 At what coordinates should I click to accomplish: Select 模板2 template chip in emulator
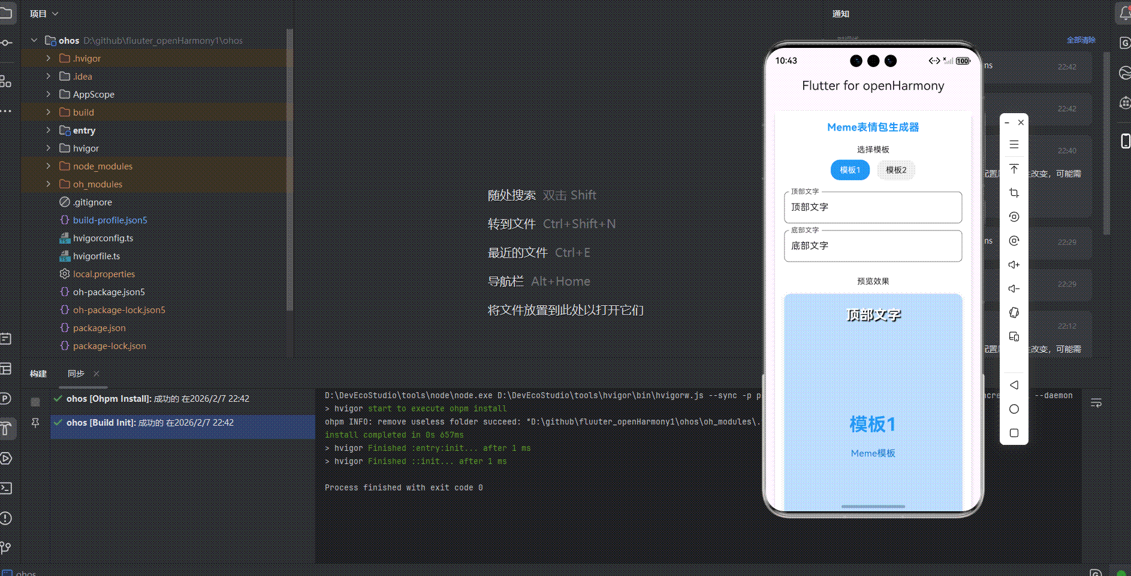[896, 170]
